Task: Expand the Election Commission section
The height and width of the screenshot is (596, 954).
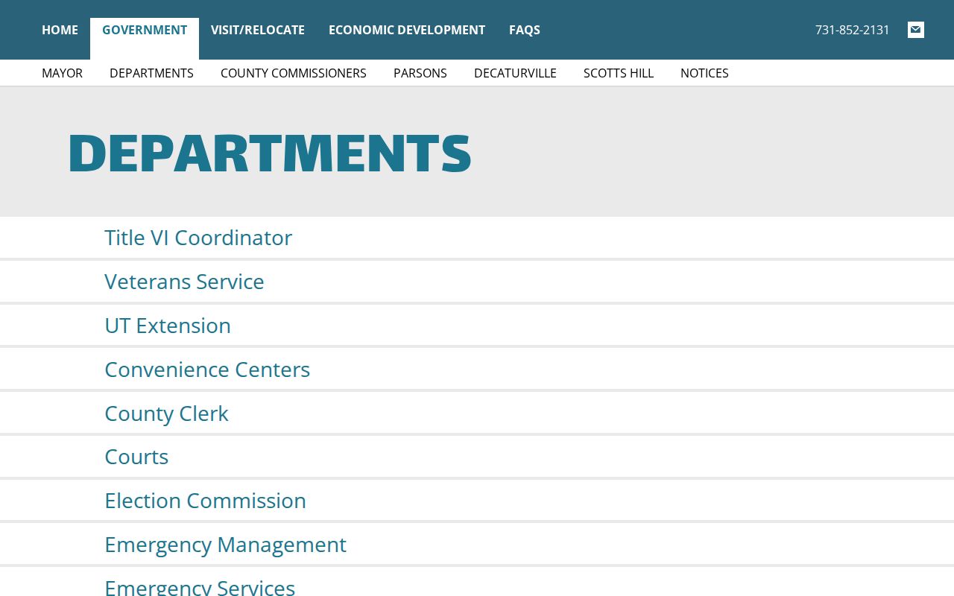Action: (x=477, y=501)
